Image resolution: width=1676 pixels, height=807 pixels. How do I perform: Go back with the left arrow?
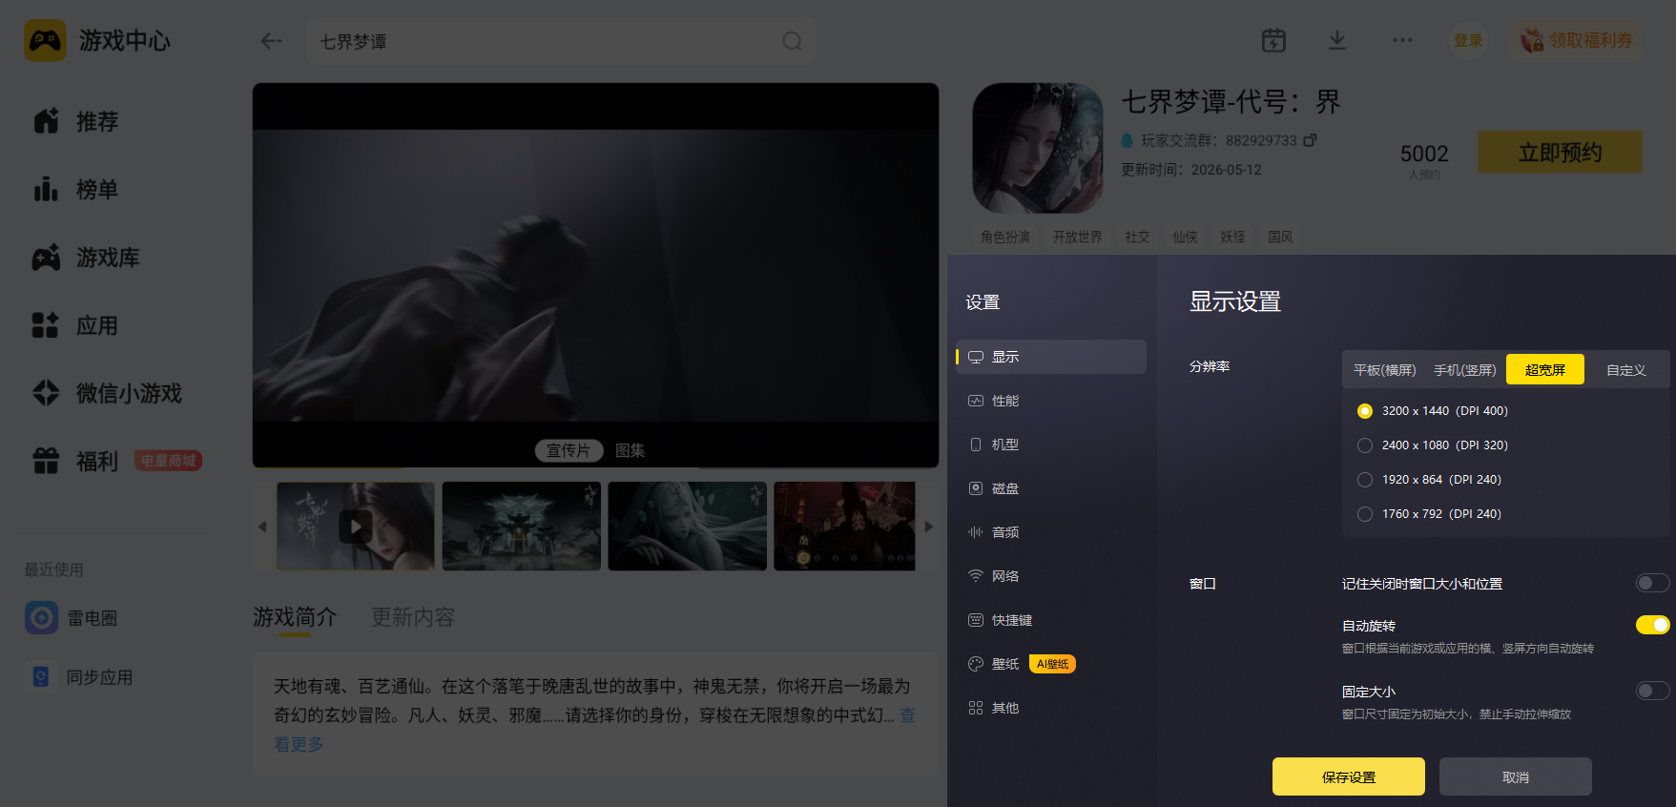click(271, 41)
